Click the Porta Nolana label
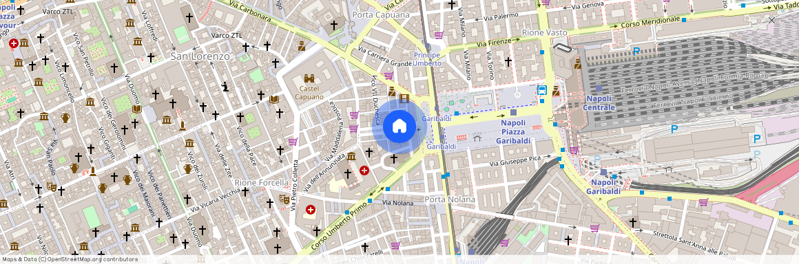This screenshot has width=799, height=264. tap(450, 199)
